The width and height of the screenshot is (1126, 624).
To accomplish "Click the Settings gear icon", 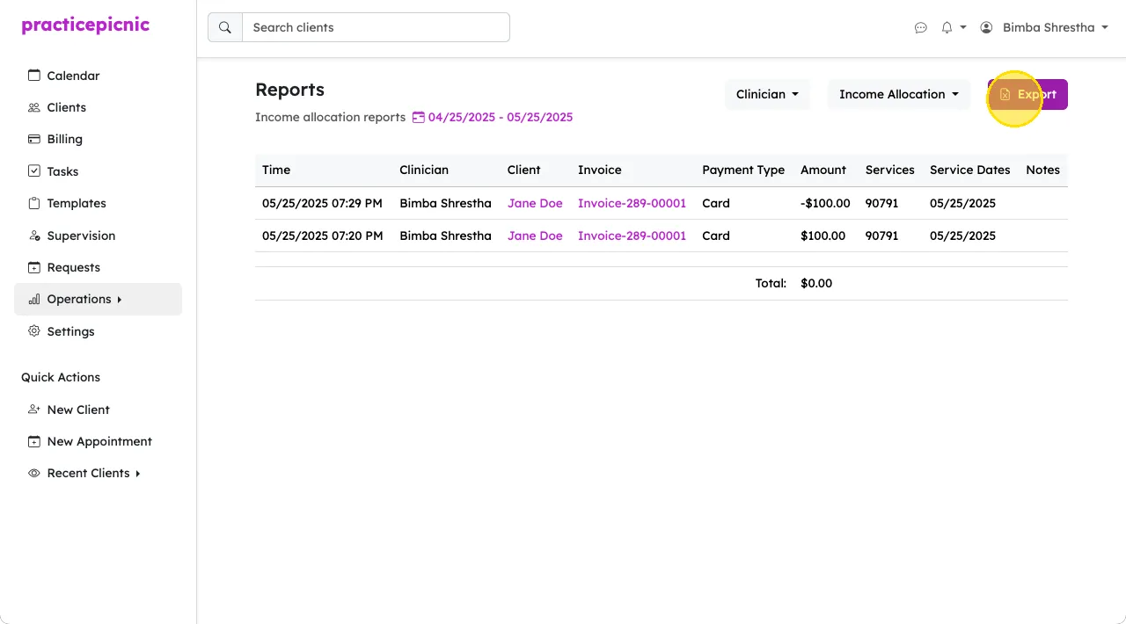I will coord(34,331).
